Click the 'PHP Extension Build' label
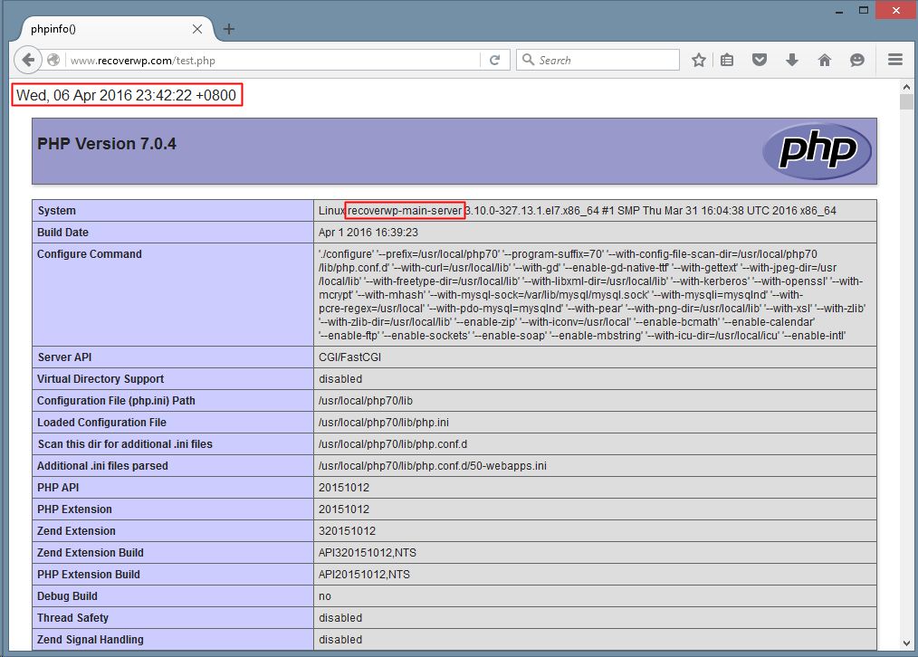The image size is (918, 657). coord(89,575)
